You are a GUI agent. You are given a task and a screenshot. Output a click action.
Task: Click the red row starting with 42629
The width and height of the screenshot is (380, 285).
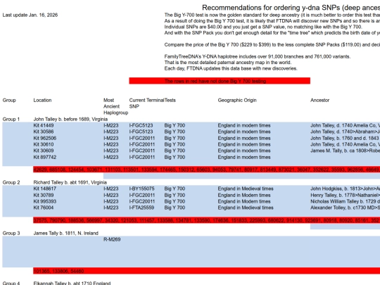[206, 170]
